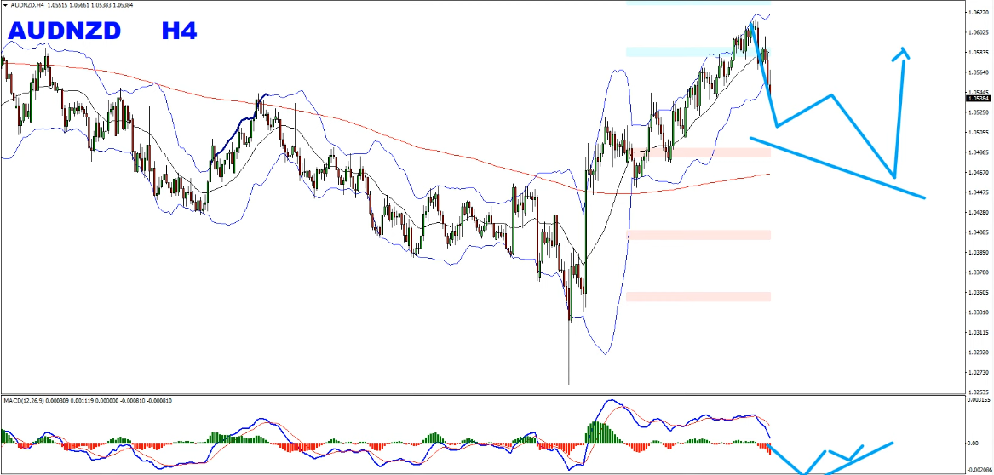Click the large blue H4 timeframe label

coord(179,31)
